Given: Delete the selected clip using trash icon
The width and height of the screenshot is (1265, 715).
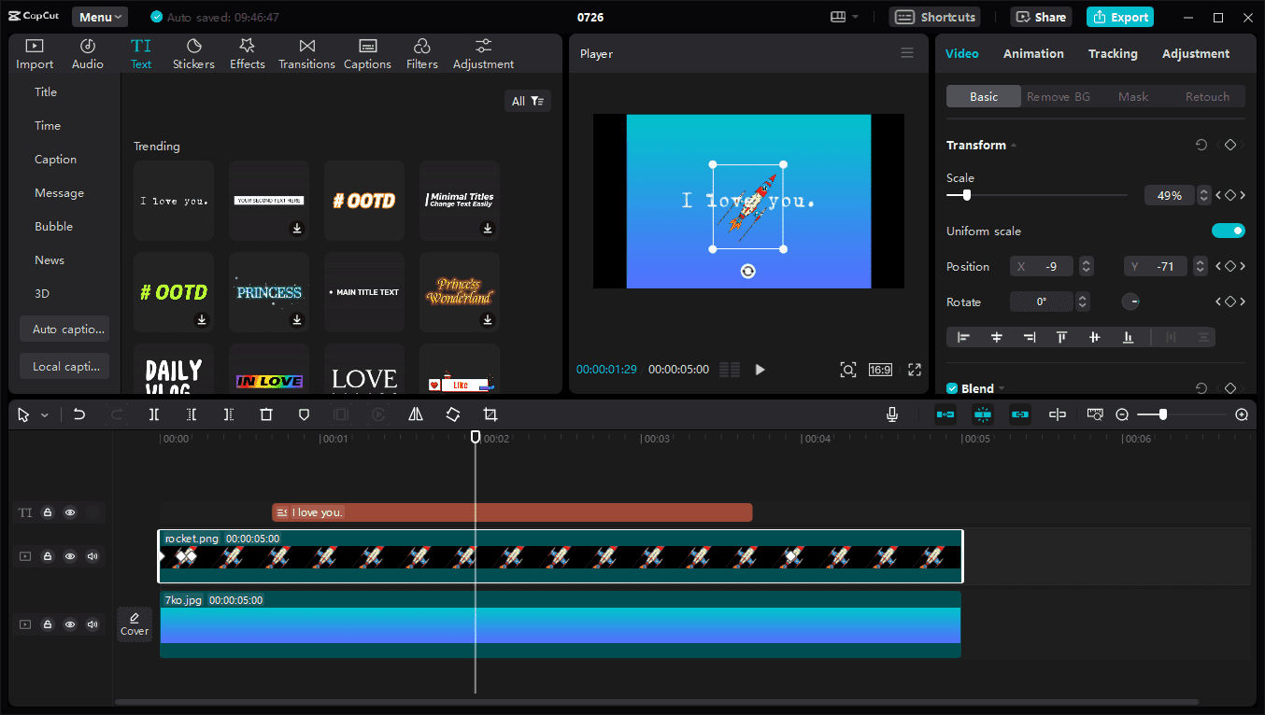Looking at the screenshot, I should click(x=266, y=414).
